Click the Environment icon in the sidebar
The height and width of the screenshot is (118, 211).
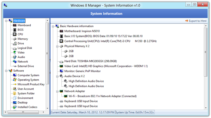(15, 98)
